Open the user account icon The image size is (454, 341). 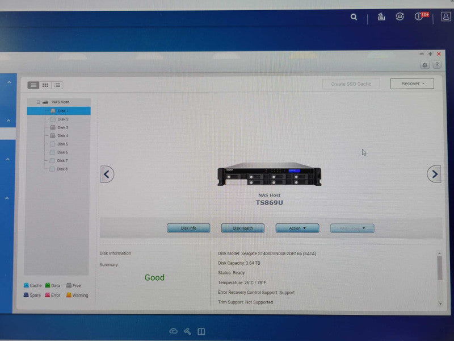[x=446, y=16]
